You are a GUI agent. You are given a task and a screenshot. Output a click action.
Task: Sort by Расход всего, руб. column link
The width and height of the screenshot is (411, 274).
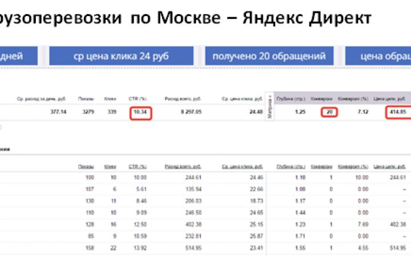click(x=183, y=167)
